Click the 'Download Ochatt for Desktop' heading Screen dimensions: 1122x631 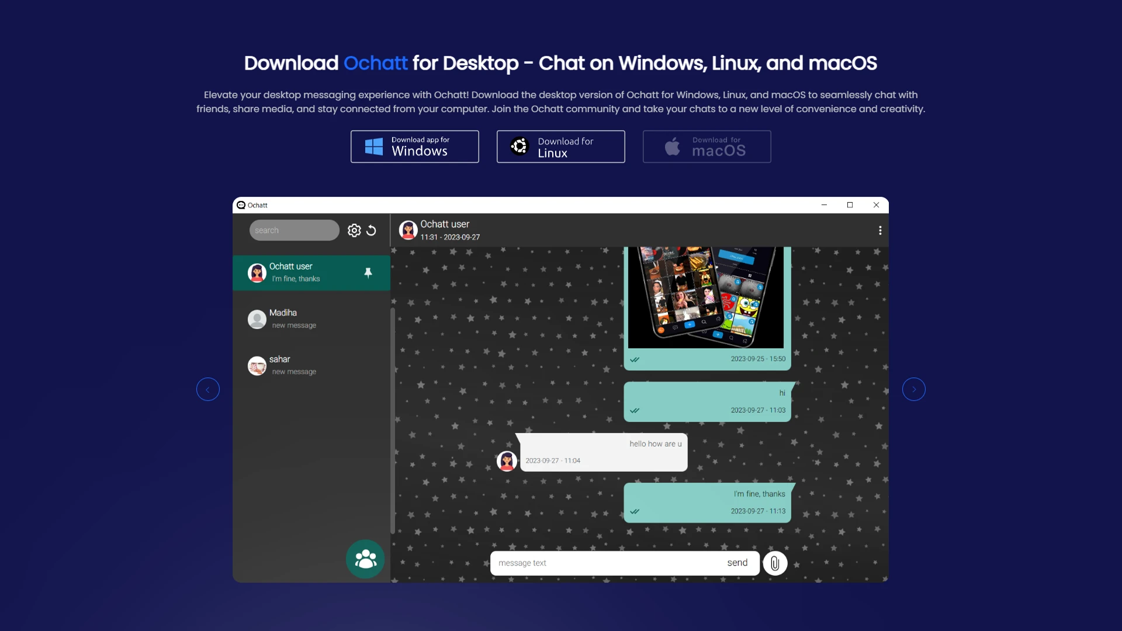(560, 63)
